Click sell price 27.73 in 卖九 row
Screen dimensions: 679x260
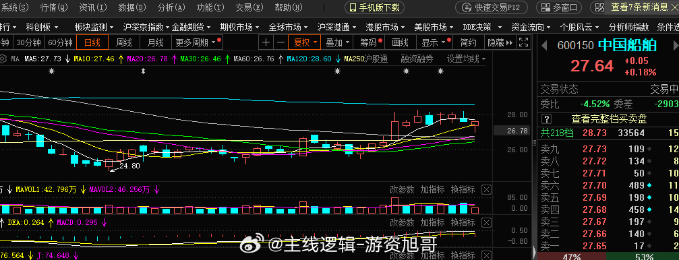pyautogui.click(x=595, y=150)
